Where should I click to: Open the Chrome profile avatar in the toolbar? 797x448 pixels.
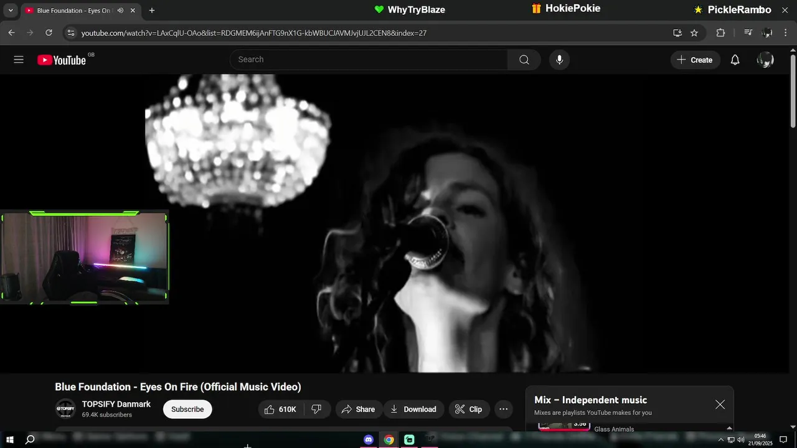(767, 33)
